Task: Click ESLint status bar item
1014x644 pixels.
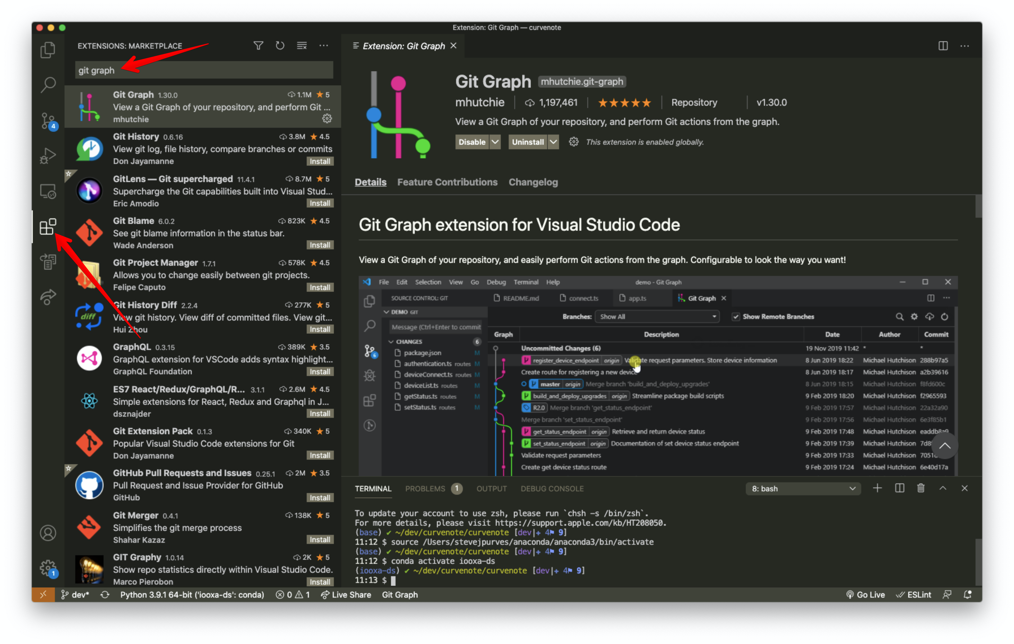Action: 913,594
